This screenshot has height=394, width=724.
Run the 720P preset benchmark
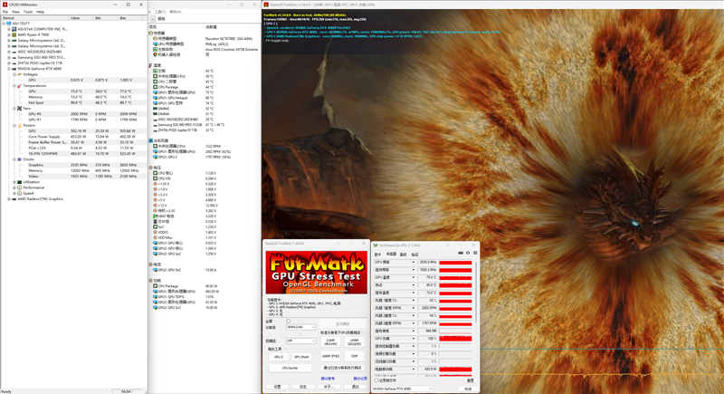coord(354,356)
